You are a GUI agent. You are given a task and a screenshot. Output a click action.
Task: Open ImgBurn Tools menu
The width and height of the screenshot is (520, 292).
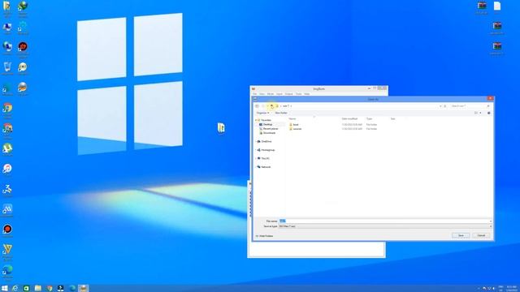click(x=298, y=94)
